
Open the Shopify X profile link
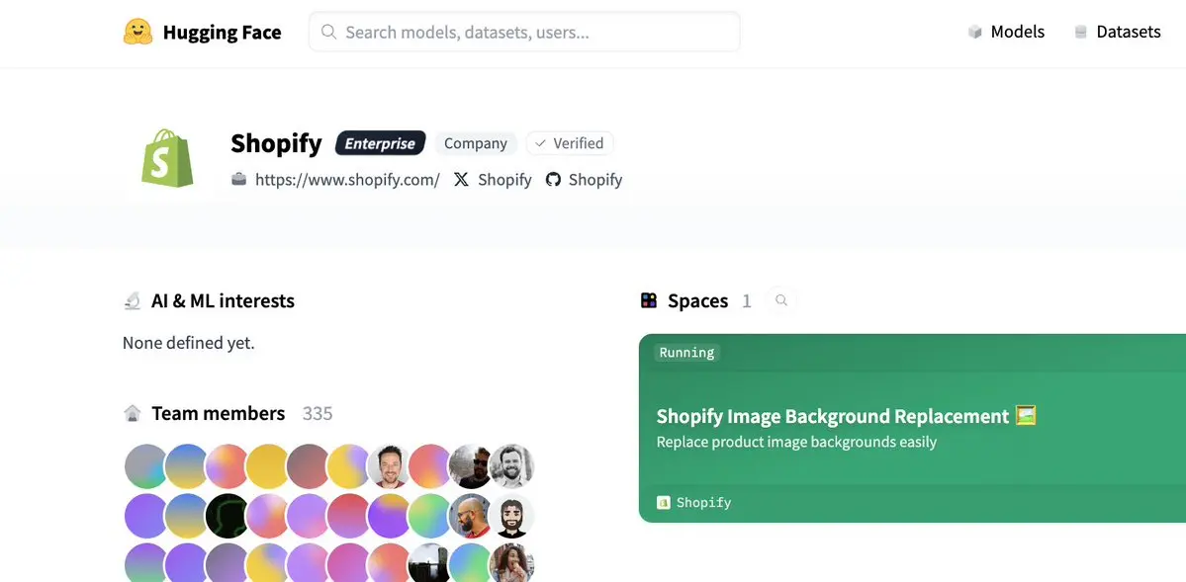pyautogui.click(x=504, y=180)
